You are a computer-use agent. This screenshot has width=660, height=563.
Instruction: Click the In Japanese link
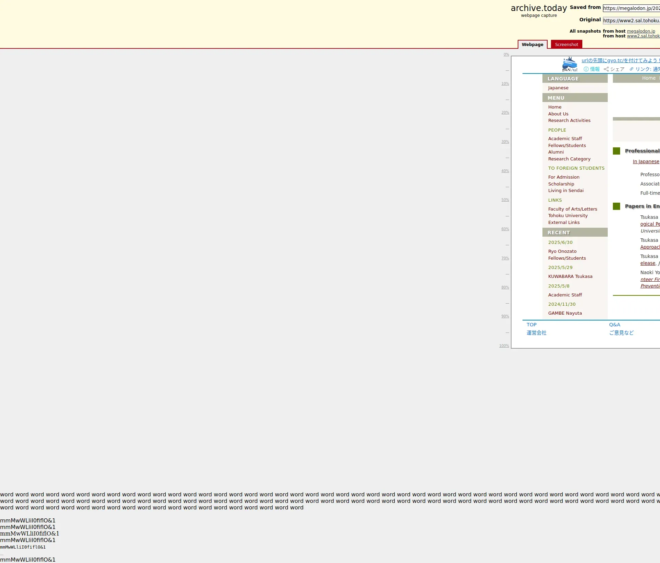(x=646, y=162)
